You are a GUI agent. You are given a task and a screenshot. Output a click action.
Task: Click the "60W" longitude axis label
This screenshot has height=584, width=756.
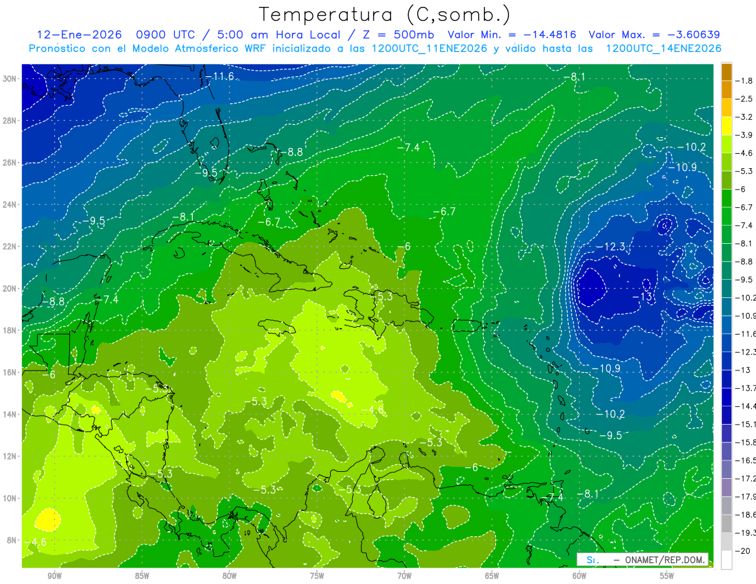(580, 575)
